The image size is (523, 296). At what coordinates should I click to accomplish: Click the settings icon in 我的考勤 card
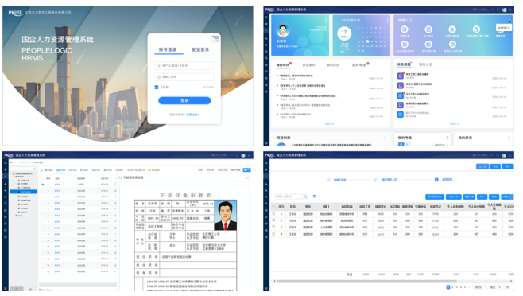coord(447,138)
